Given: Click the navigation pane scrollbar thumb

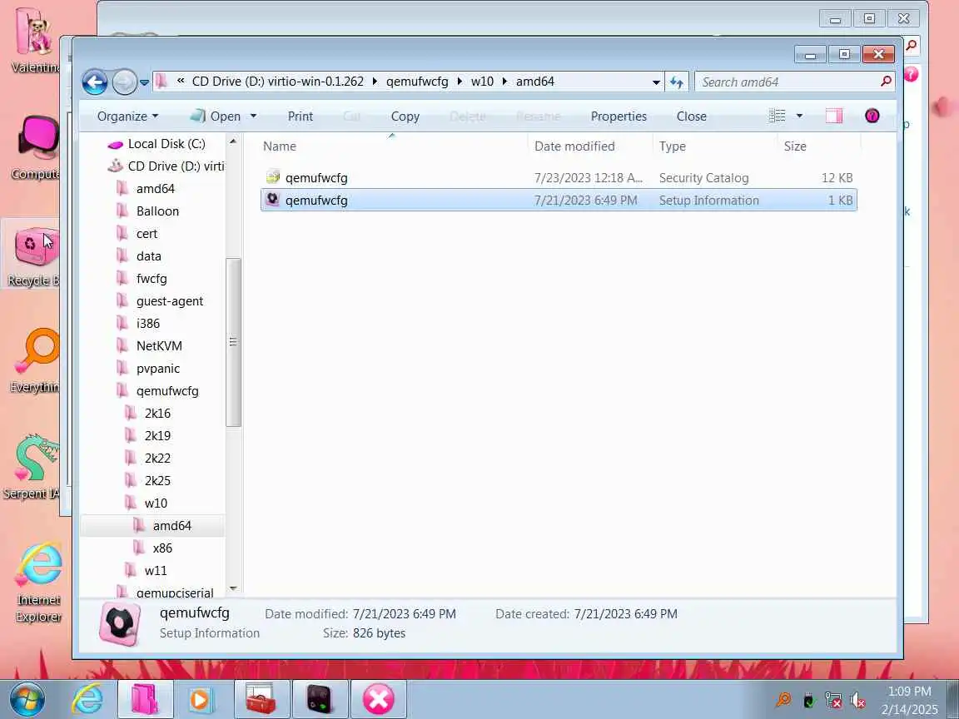Looking at the screenshot, I should (x=233, y=342).
